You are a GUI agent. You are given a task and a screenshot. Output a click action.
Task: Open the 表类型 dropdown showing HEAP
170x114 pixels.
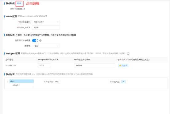point(46,46)
